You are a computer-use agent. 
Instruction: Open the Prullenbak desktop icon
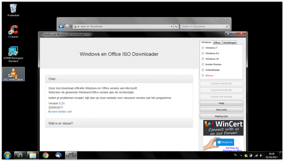13,10
